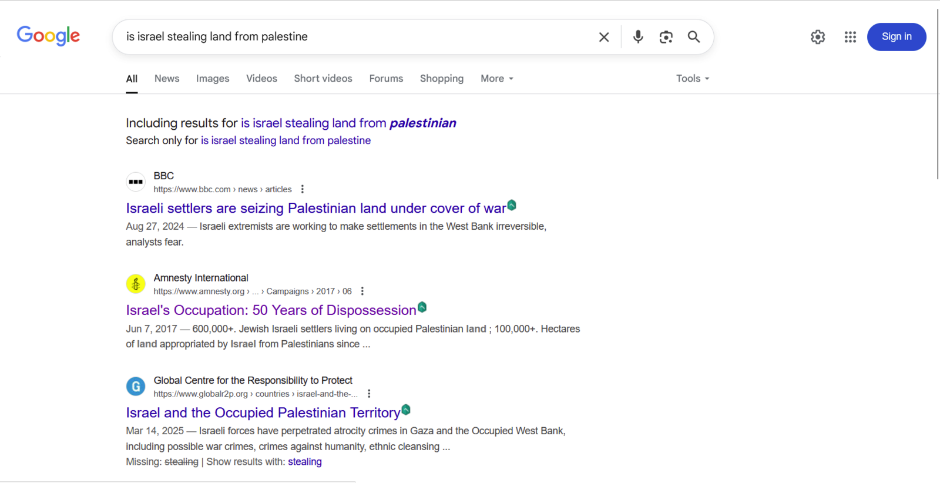Open 'Israel's Occupation: 50 Years of Dispossession'
Viewport: 940px width, 483px height.
pyautogui.click(x=271, y=310)
